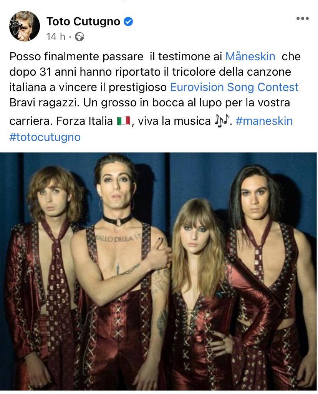The height and width of the screenshot is (394, 318).
Task: Open the Eurovision Song Contest link
Action: pyautogui.click(x=234, y=87)
